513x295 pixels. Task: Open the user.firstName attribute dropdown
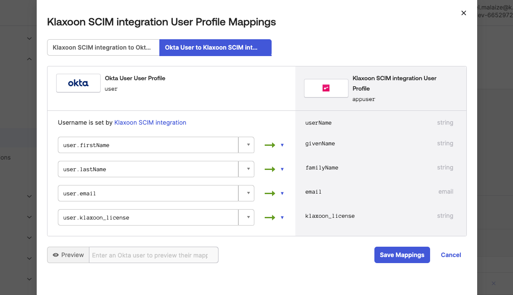click(248, 145)
